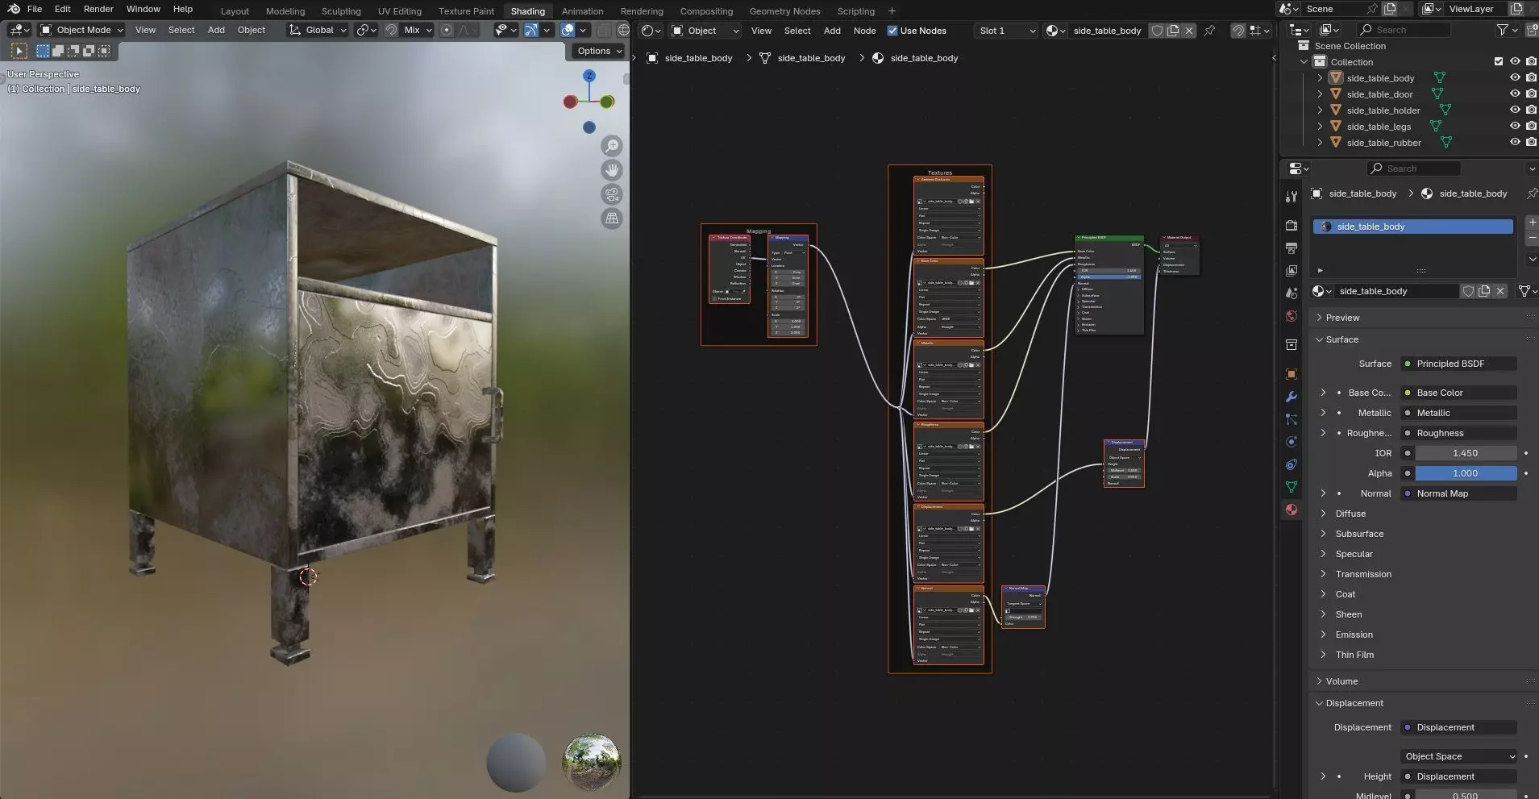The image size is (1539, 799).
Task: Open the File menu
Action: click(x=35, y=9)
